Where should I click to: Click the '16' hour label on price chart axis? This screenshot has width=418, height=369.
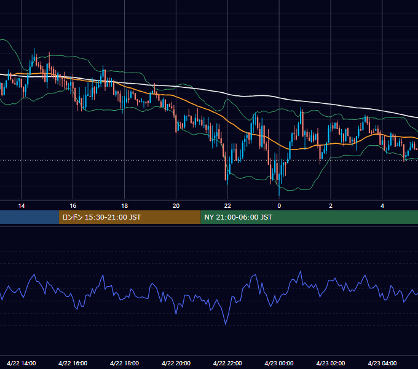73,206
